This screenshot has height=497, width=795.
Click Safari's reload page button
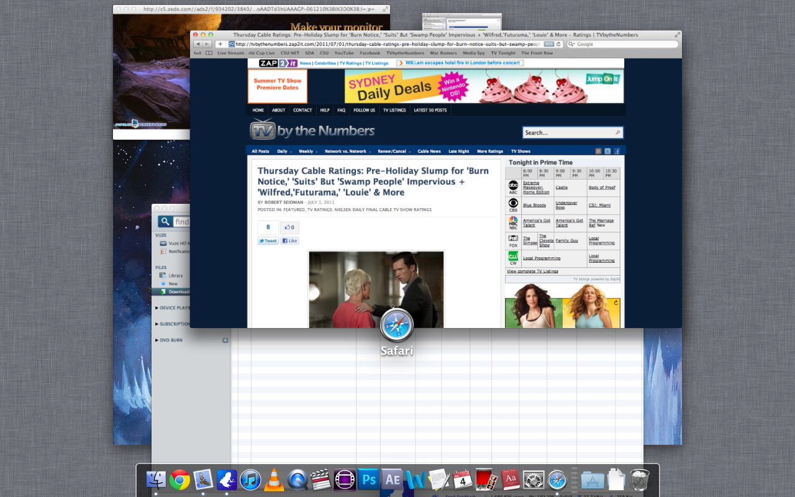coord(559,44)
